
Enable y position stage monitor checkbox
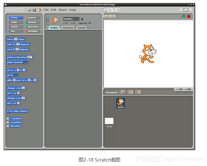click(8, 122)
